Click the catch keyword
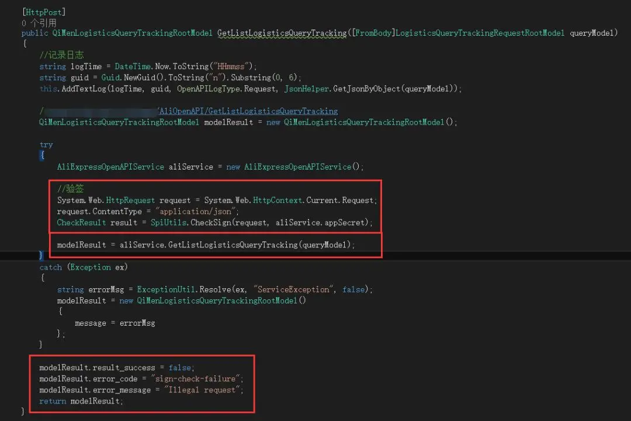Image resolution: width=631 pixels, height=421 pixels. pos(51,267)
